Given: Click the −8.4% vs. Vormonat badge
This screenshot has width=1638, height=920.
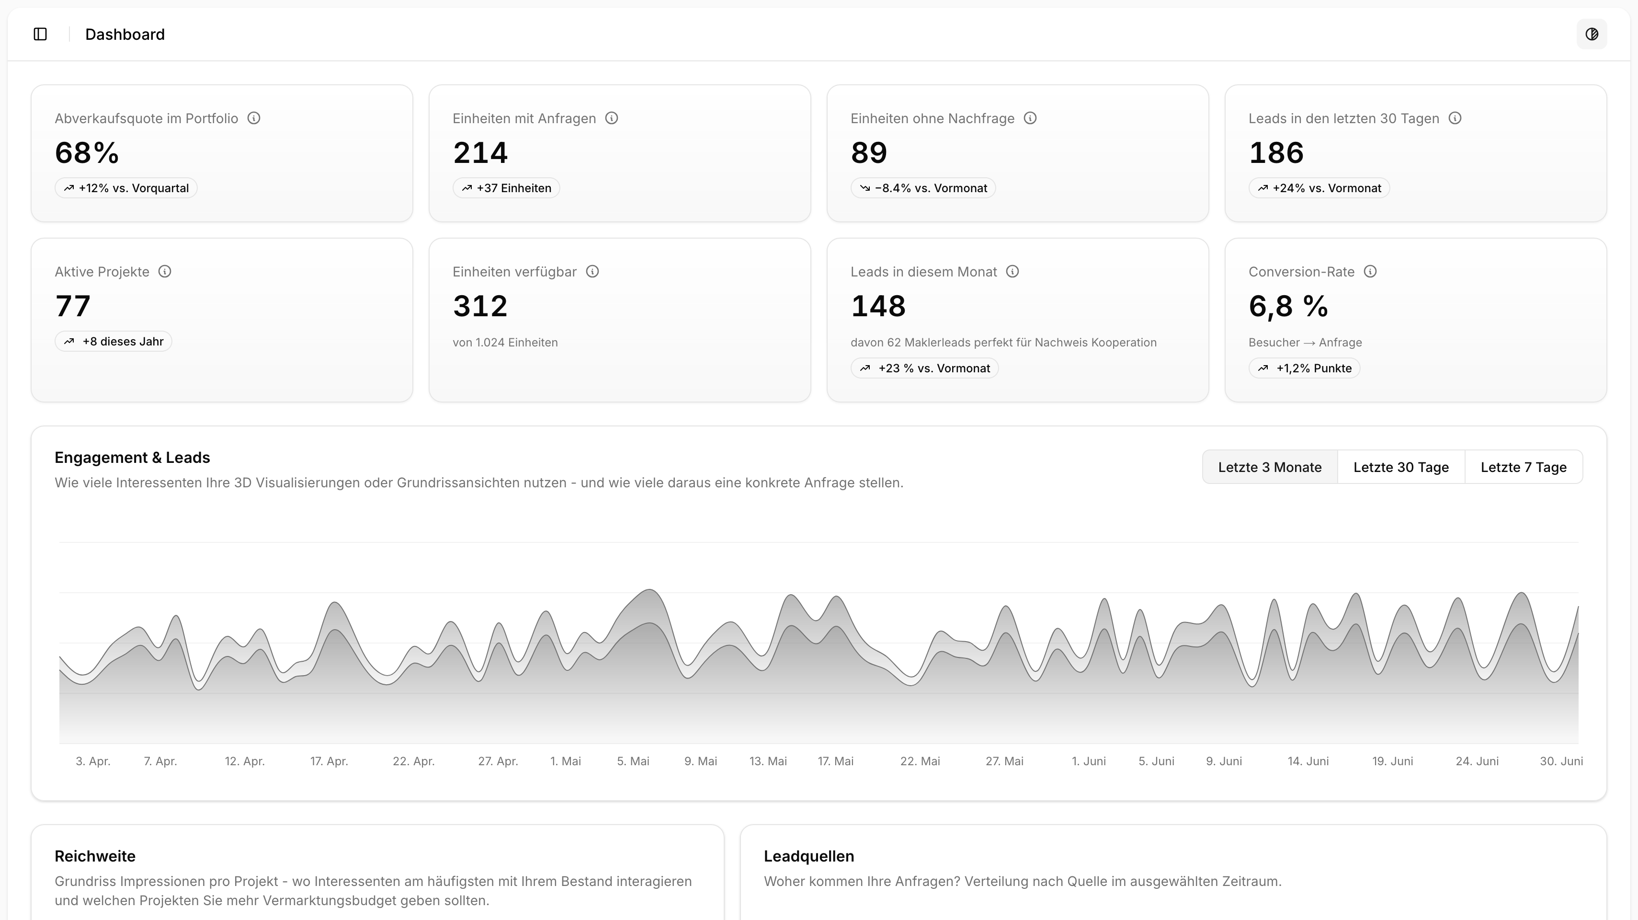Looking at the screenshot, I should [x=923, y=188].
